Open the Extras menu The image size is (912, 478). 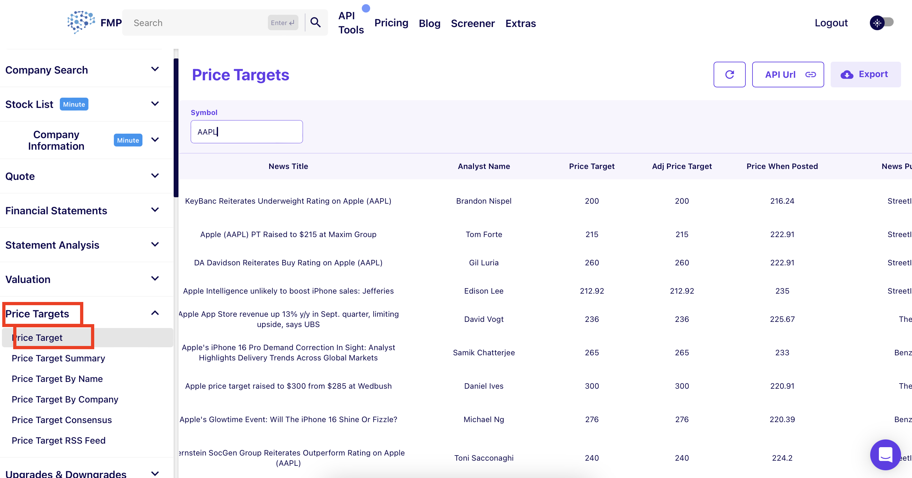coord(520,23)
